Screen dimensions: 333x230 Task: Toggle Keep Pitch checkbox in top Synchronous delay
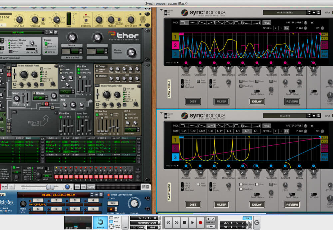(241, 81)
